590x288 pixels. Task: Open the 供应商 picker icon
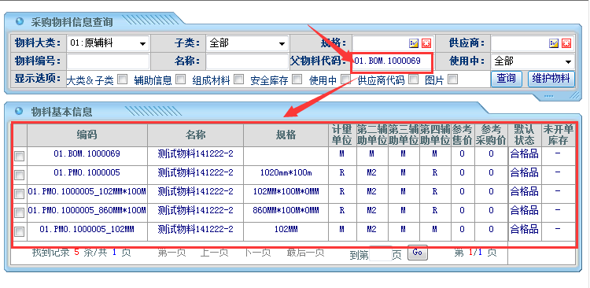point(554,43)
